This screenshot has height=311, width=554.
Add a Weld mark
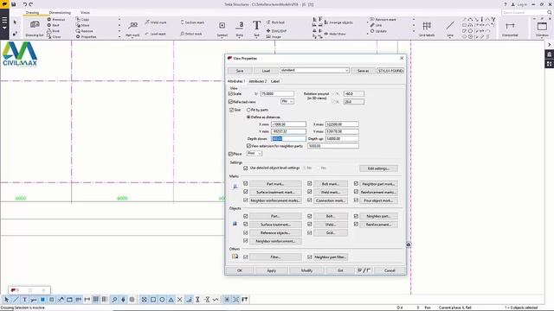coord(156,22)
